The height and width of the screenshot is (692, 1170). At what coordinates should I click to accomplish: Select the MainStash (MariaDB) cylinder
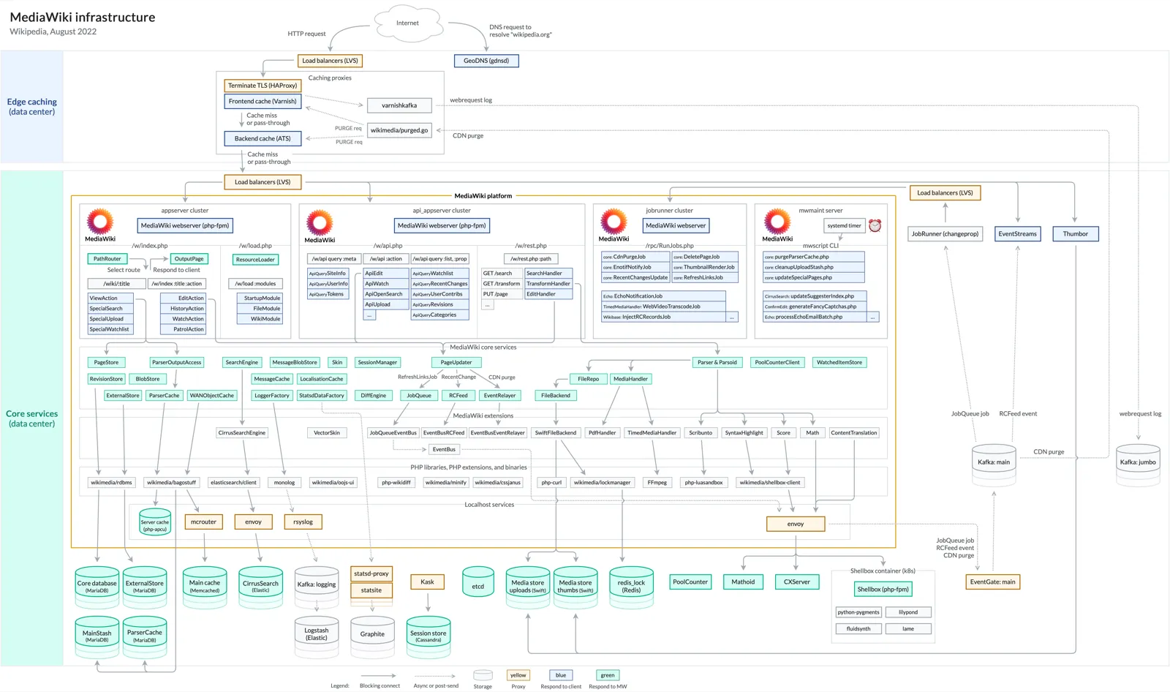coord(97,636)
